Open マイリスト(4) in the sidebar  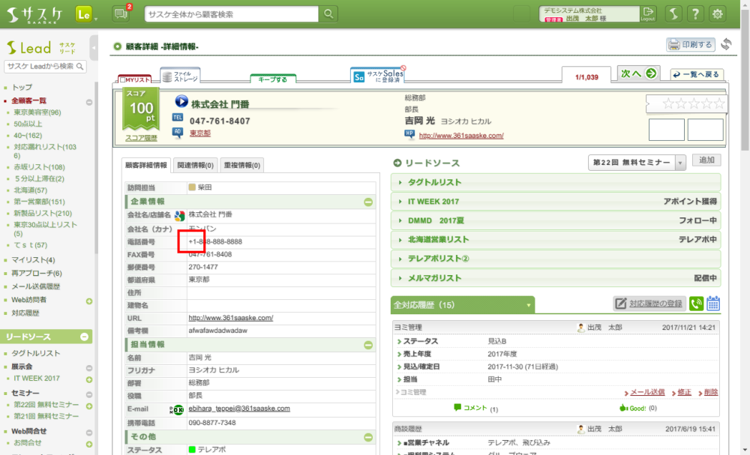33,260
